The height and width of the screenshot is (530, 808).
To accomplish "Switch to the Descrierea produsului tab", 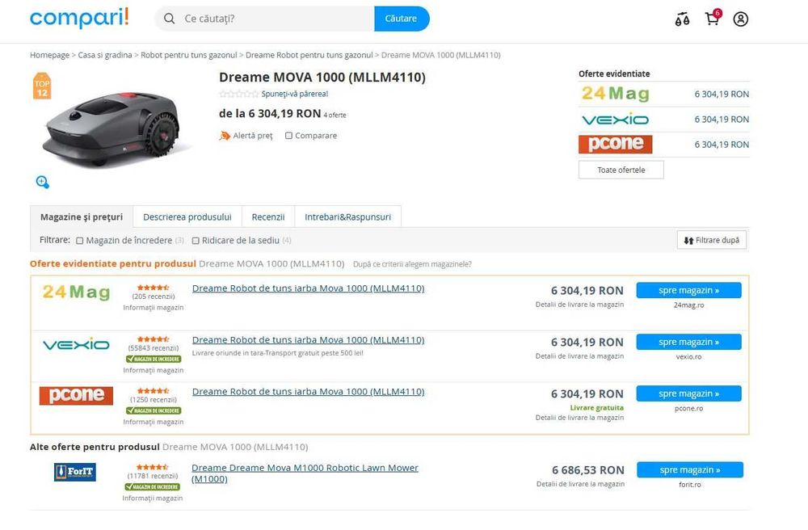I will tap(187, 217).
